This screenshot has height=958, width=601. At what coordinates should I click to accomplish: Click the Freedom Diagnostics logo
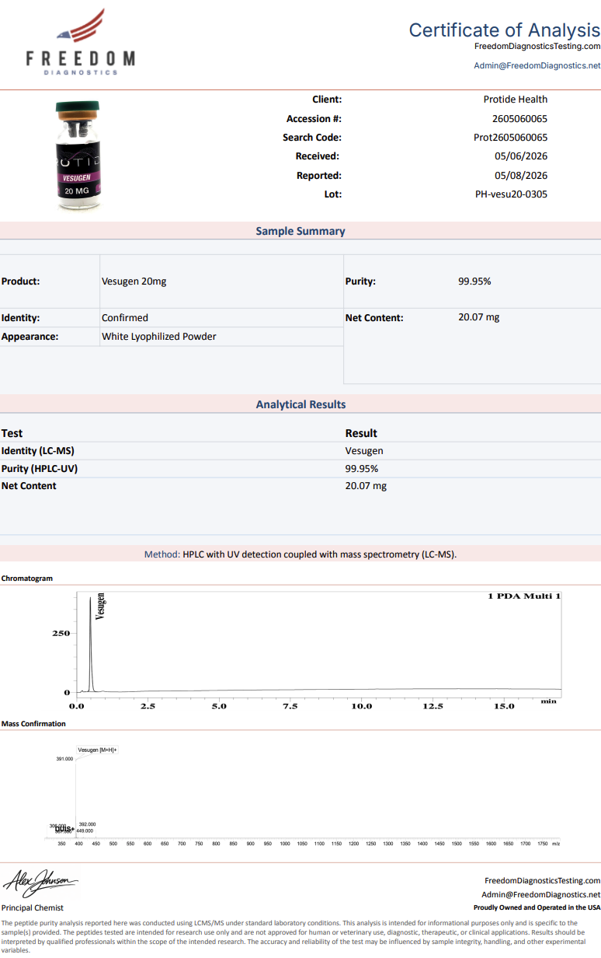coord(80,42)
